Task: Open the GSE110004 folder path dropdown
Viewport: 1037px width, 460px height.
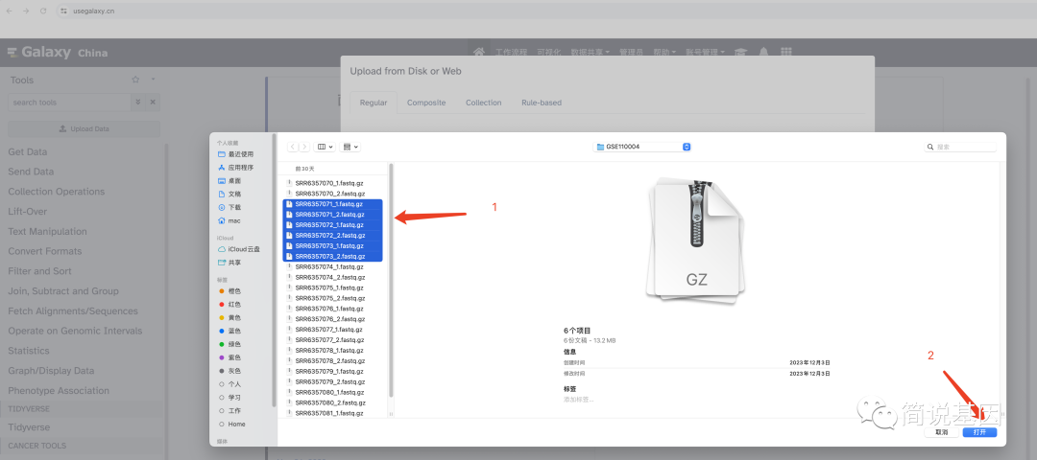Action: click(x=642, y=147)
